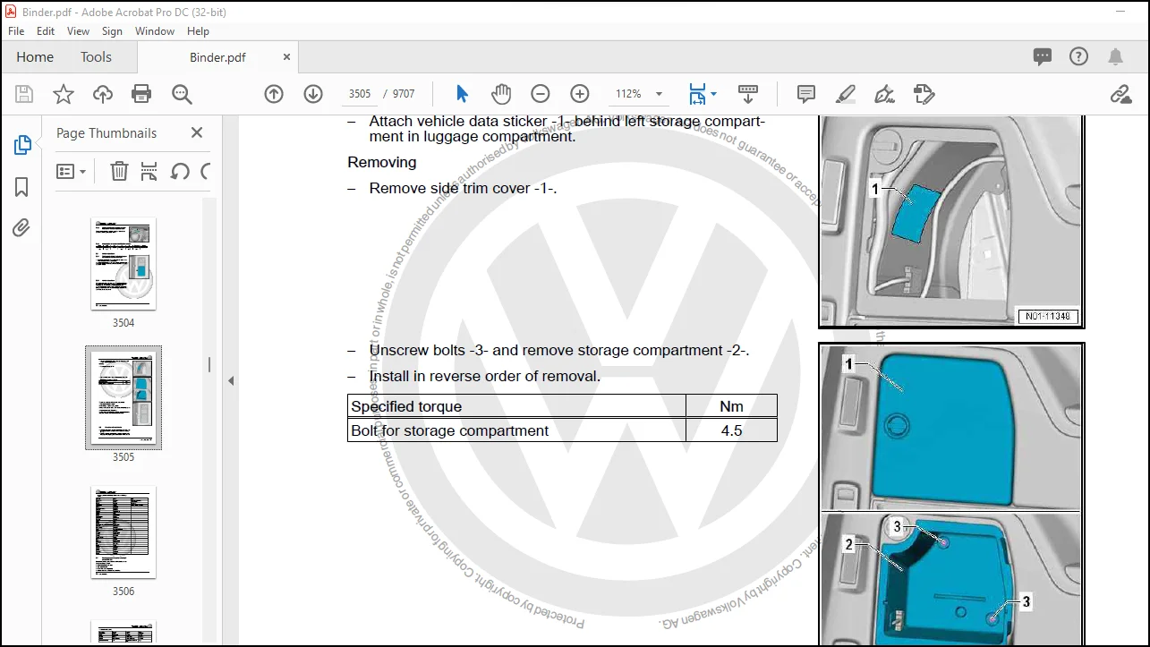Screen dimensions: 1150x647
Task: Add a sticky note comment
Action: (806, 94)
